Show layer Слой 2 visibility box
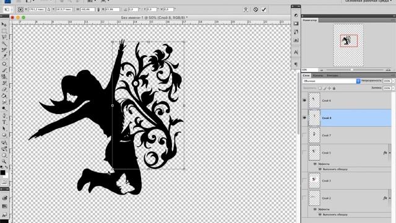Viewport: 396px width, 223px height. pyautogui.click(x=304, y=198)
